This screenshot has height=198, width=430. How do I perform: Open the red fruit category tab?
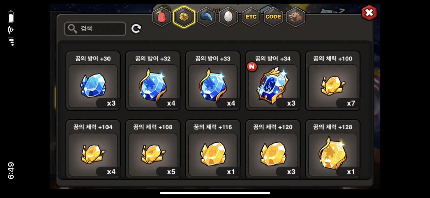(x=162, y=17)
